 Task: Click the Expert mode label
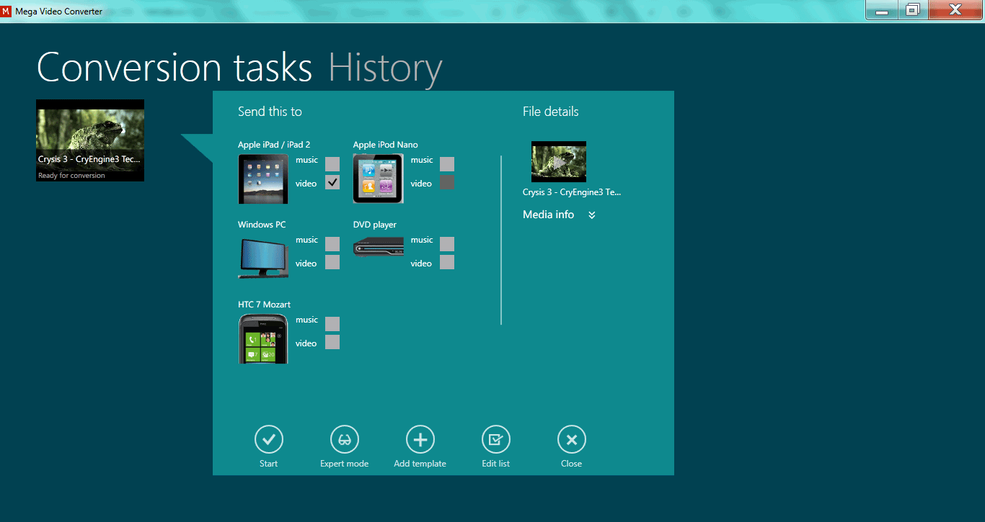click(x=345, y=464)
